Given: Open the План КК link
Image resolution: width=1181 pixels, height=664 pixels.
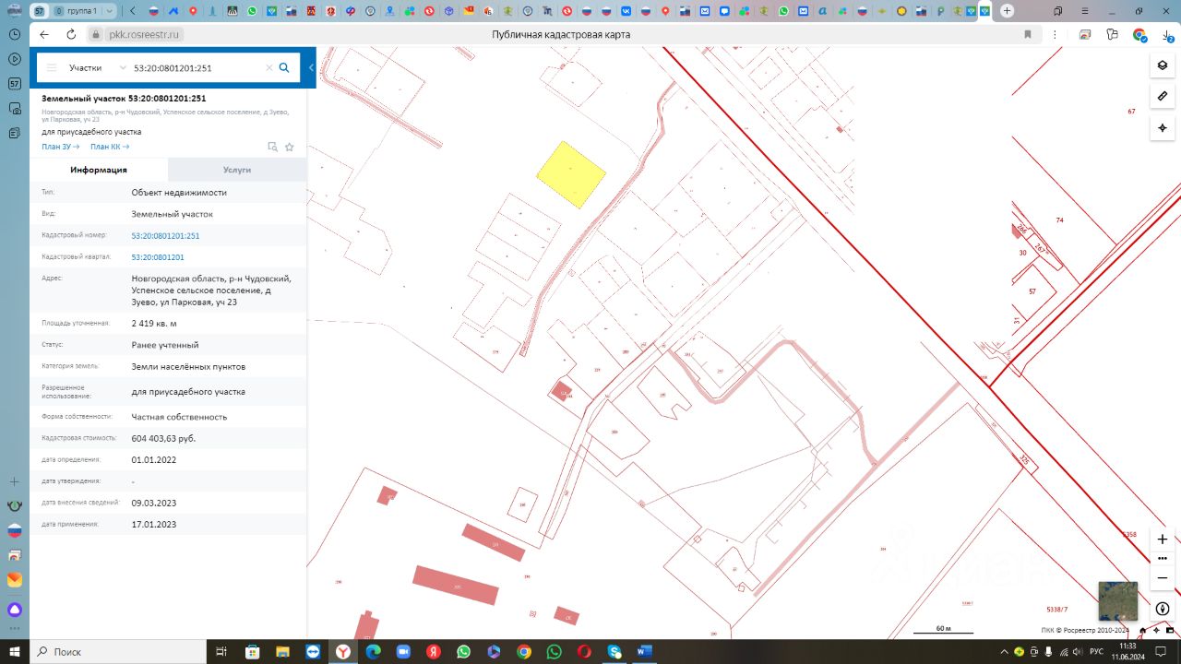Looking at the screenshot, I should pyautogui.click(x=109, y=147).
